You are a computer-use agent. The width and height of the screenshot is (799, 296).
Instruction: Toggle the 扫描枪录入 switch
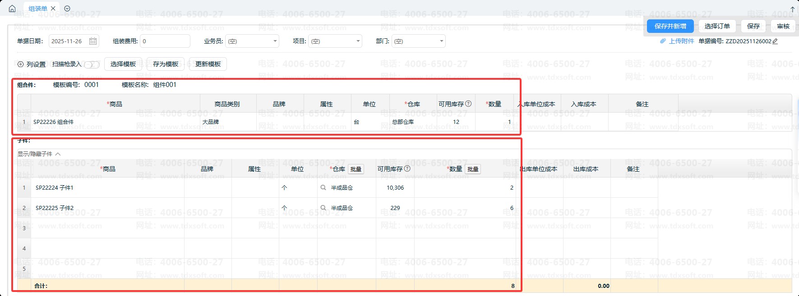[92, 64]
